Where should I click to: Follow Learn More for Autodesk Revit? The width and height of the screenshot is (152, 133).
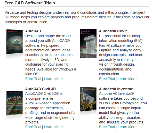click(127, 79)
